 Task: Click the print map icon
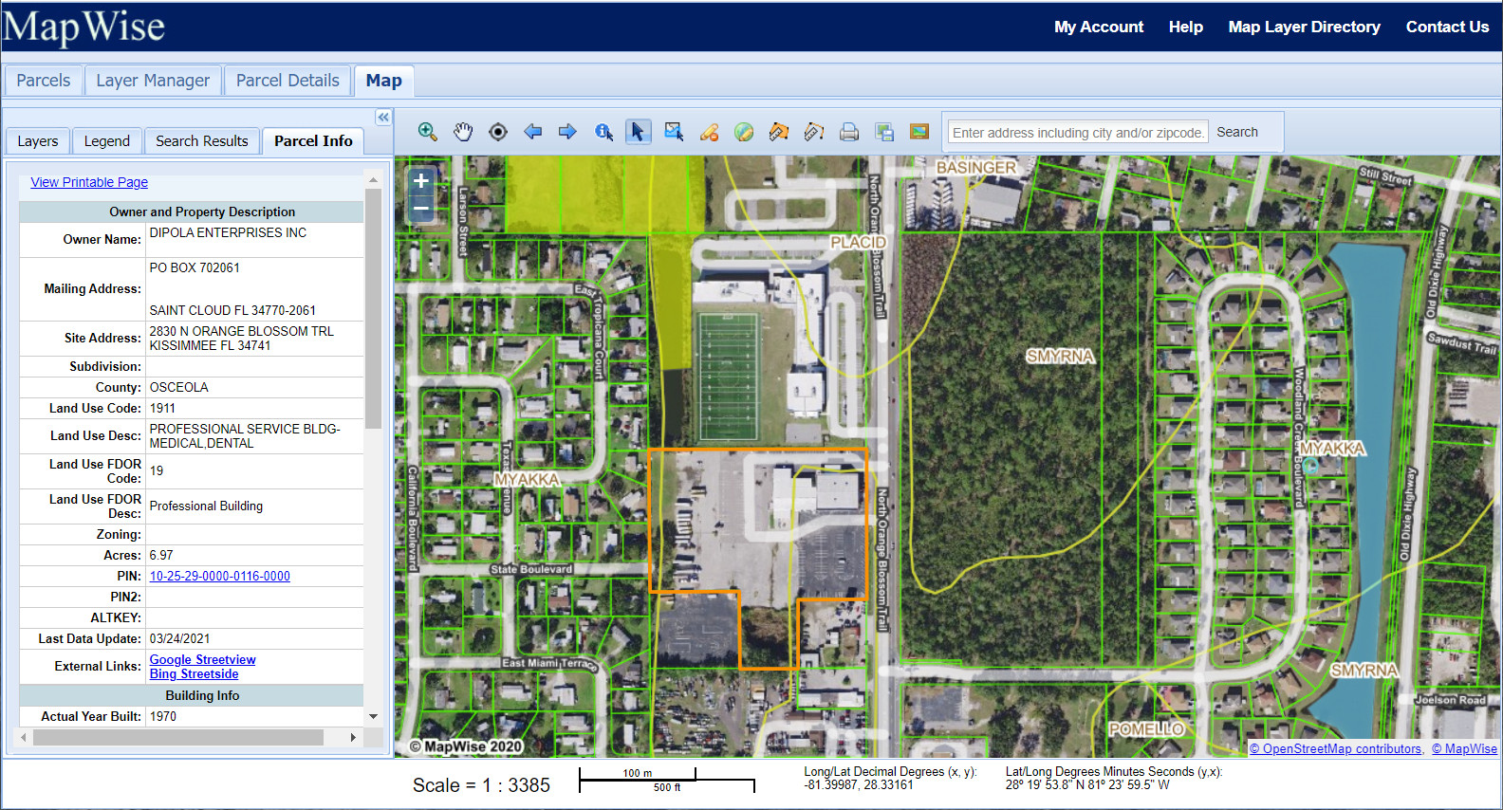pyautogui.click(x=849, y=132)
